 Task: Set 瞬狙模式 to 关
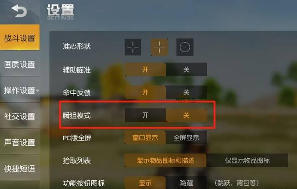click(186, 115)
